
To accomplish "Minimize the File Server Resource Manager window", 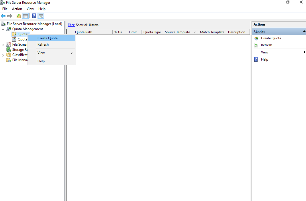I will [x=275, y=2].
